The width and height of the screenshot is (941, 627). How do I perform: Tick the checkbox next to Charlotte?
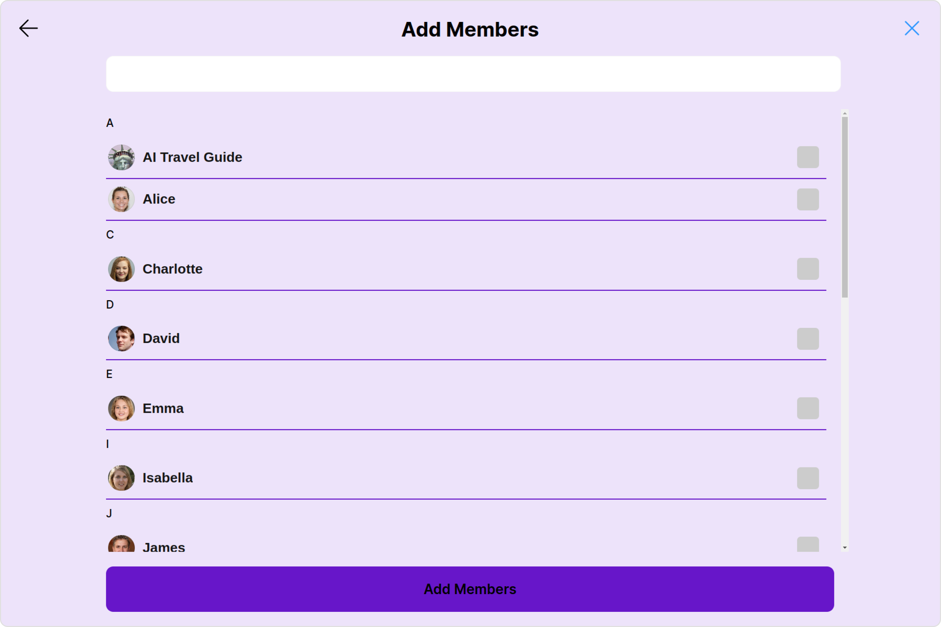(808, 269)
